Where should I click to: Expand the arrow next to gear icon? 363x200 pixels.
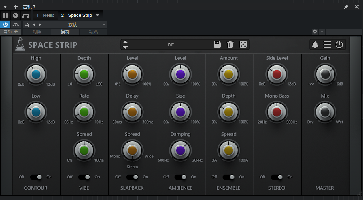coord(322,31)
